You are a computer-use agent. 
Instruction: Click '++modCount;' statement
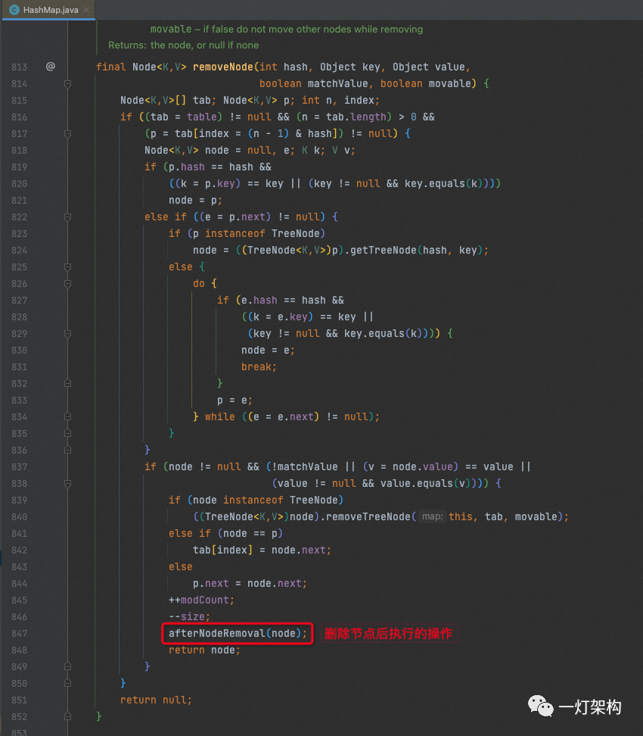click(x=201, y=600)
